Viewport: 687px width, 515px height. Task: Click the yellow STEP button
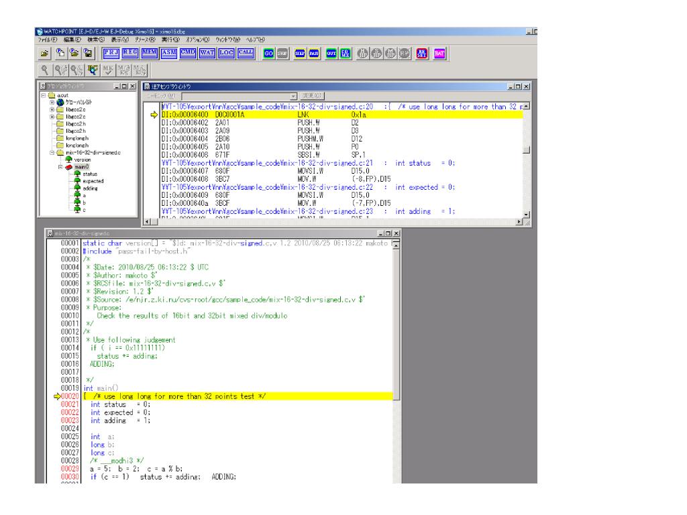point(300,54)
